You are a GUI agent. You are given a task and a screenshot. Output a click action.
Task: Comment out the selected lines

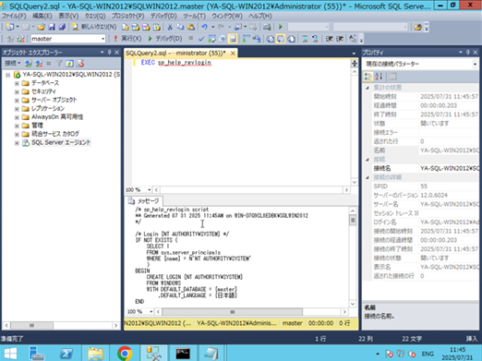pyautogui.click(x=305, y=39)
